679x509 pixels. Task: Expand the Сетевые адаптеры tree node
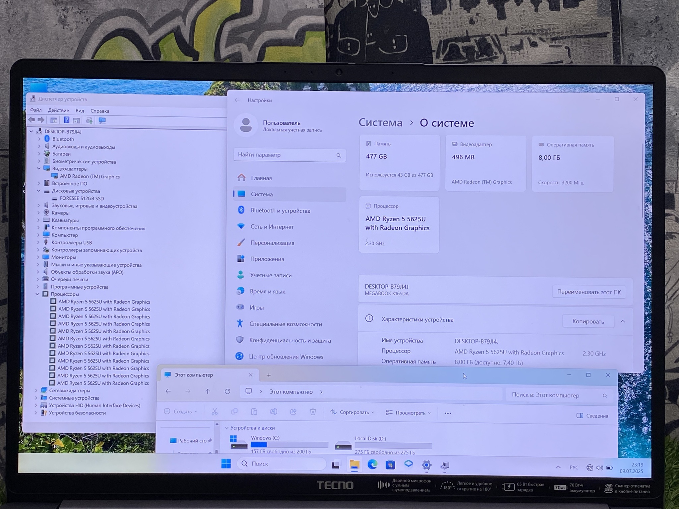pos(36,391)
